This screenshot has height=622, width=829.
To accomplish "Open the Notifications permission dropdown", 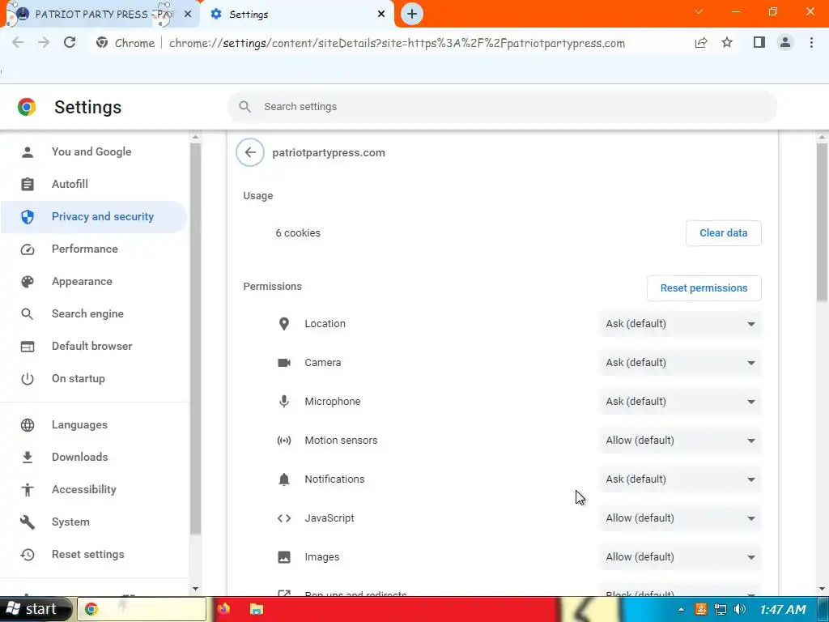I will [x=680, y=479].
